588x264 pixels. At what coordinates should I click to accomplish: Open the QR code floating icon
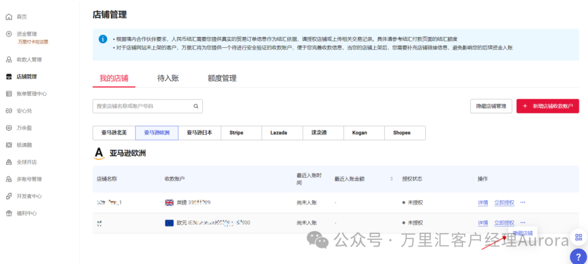578,237
